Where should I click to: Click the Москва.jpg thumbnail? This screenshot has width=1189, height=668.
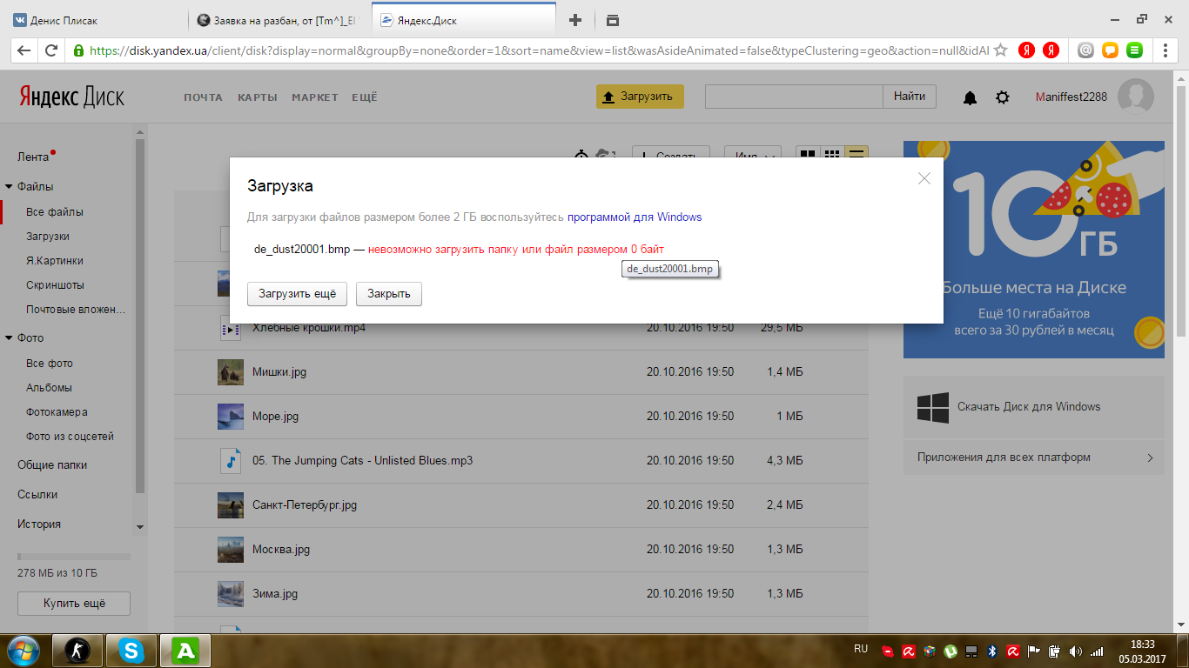[x=231, y=550]
